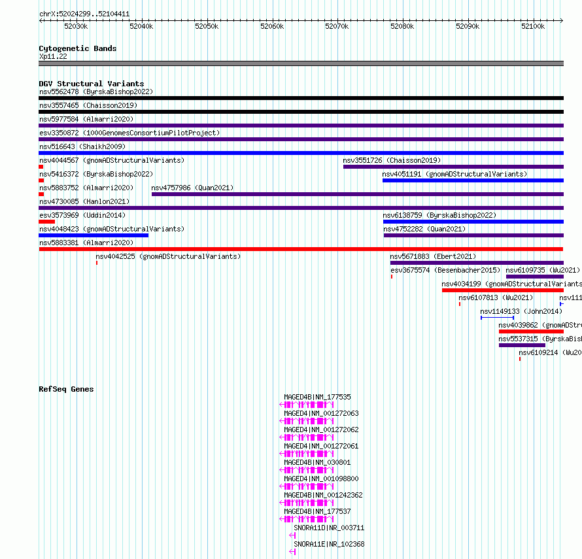The image size is (582, 559).
Task: Click MAGED4B|NM_177537 gene label
Action: click(317, 511)
